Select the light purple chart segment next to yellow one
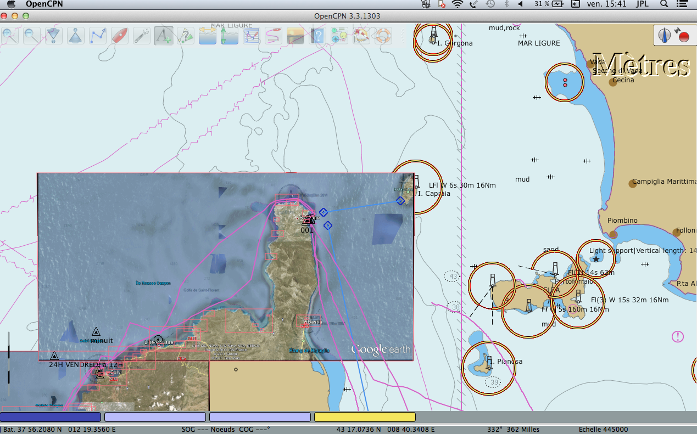This screenshot has height=434, width=697. (x=260, y=417)
